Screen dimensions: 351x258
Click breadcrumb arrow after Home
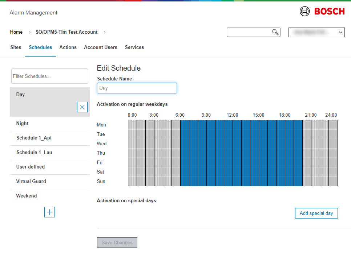point(29,32)
